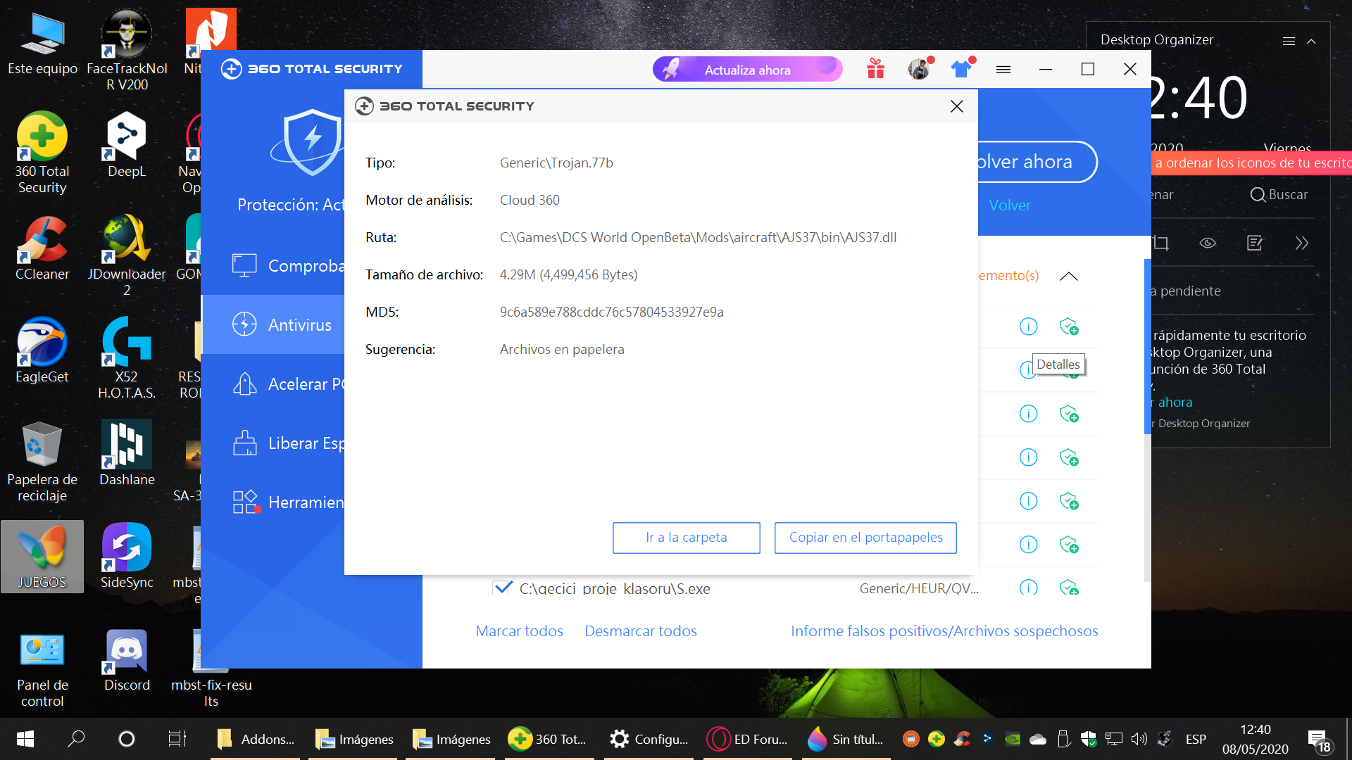Open SideSync desktop shortcut

[127, 556]
